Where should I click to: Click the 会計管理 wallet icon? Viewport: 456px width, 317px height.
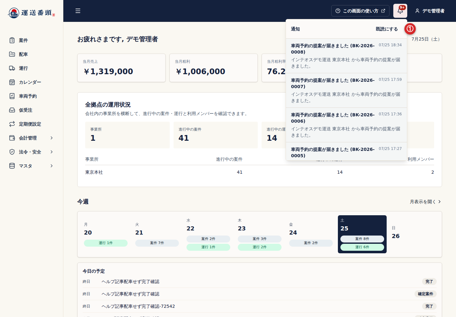12,138
